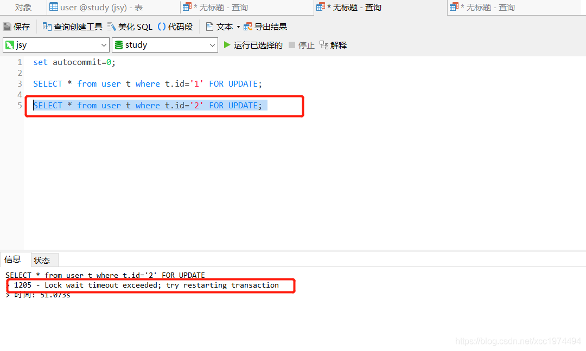Click the Save (保存) disk icon

point(7,27)
